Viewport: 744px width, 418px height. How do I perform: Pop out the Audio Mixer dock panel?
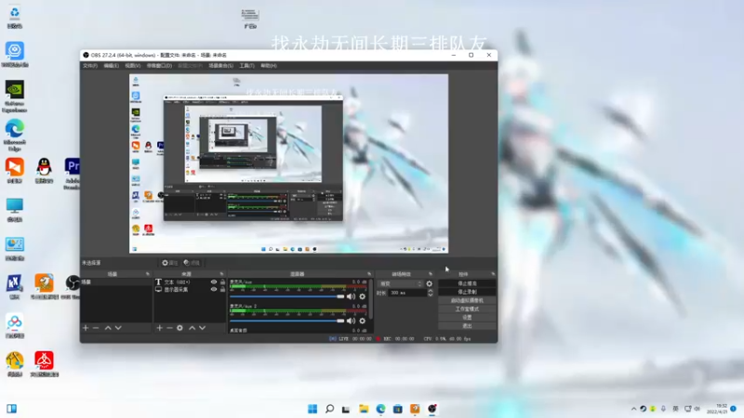369,274
